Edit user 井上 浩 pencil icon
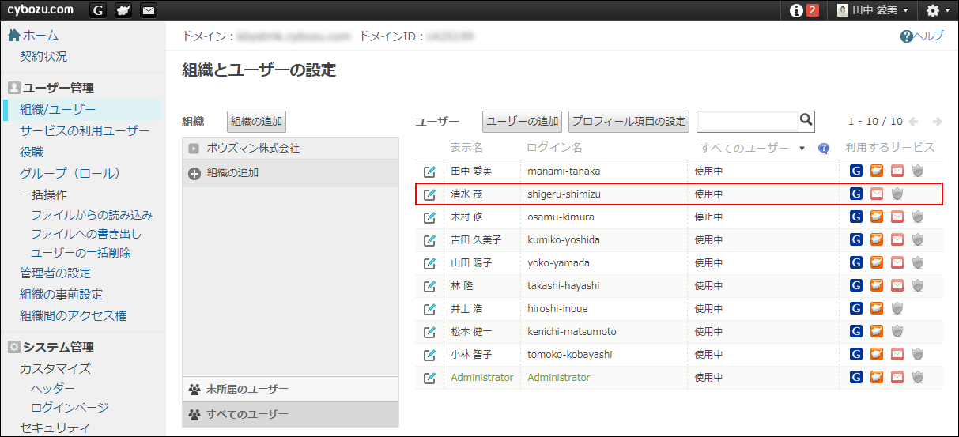Viewport: 959px width, 437px height. [x=429, y=309]
